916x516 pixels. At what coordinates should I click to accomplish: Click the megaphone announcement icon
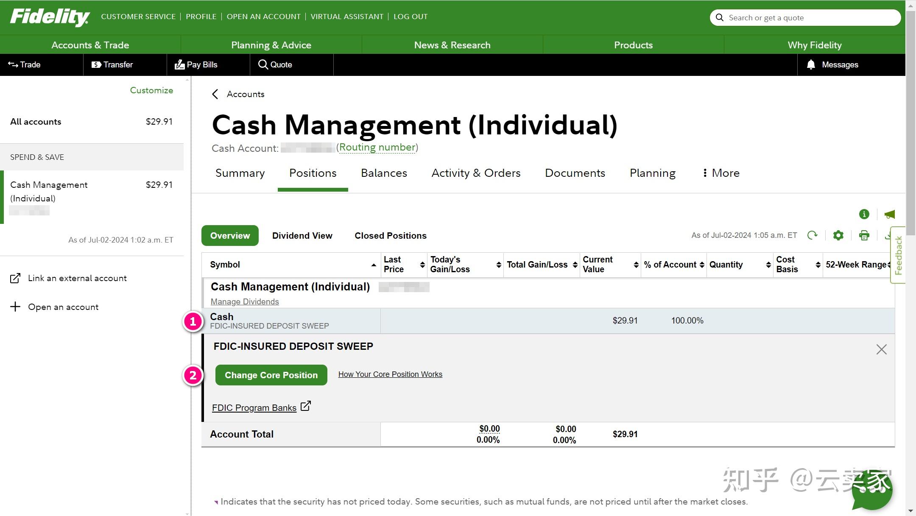[889, 215]
